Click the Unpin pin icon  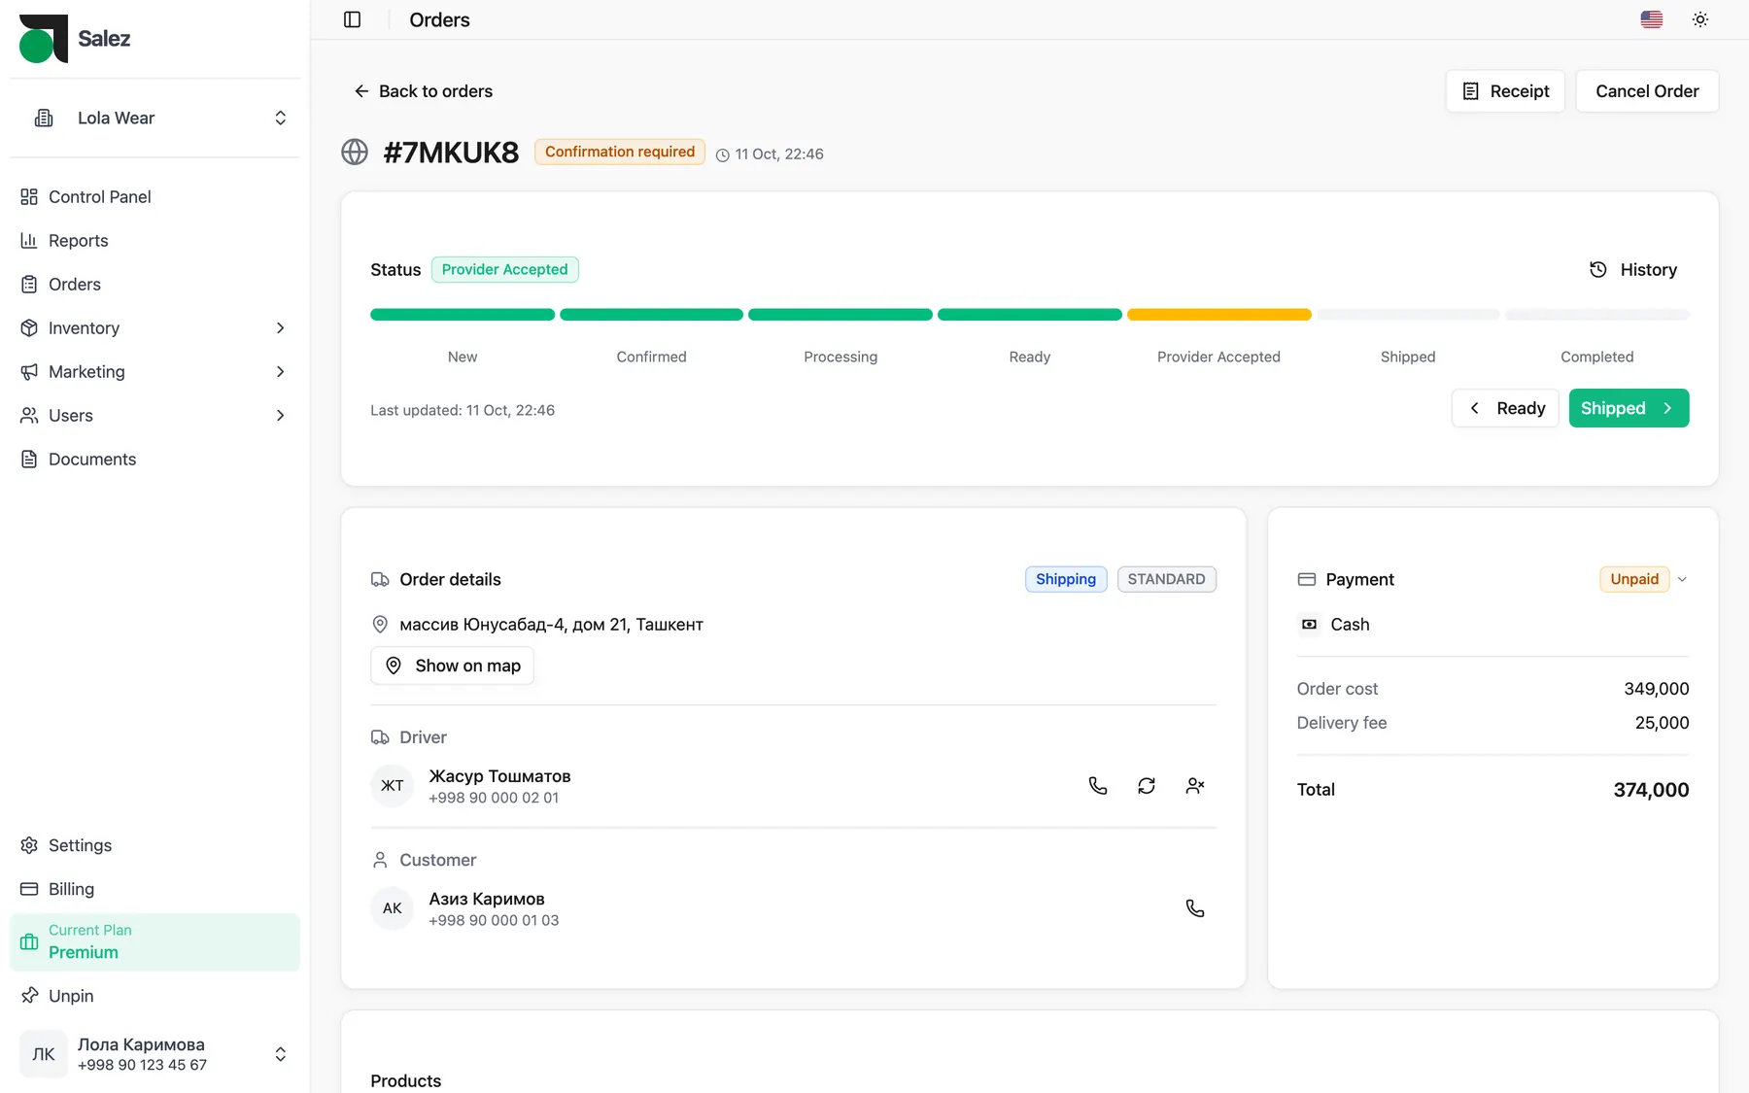(30, 996)
